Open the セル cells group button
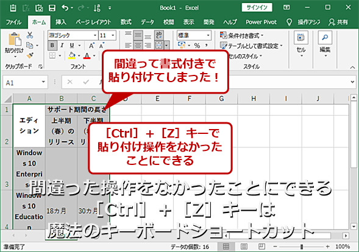 [301, 44]
